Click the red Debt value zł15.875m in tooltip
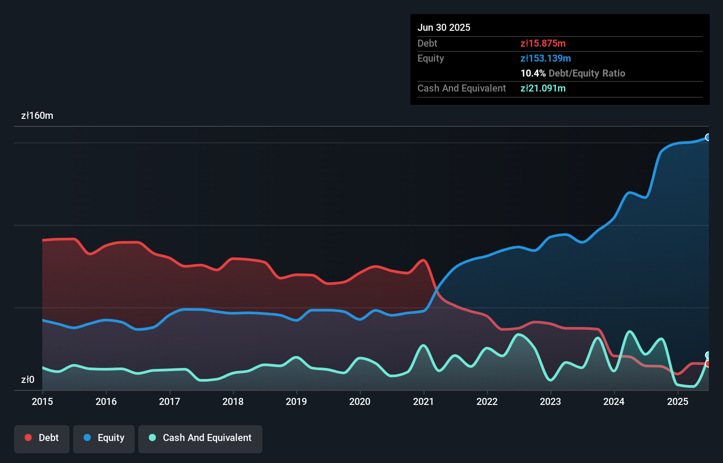This screenshot has width=723, height=463. [x=543, y=43]
